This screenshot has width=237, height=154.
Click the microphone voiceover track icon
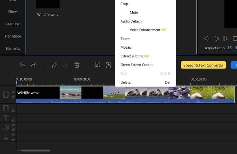tap(6, 137)
